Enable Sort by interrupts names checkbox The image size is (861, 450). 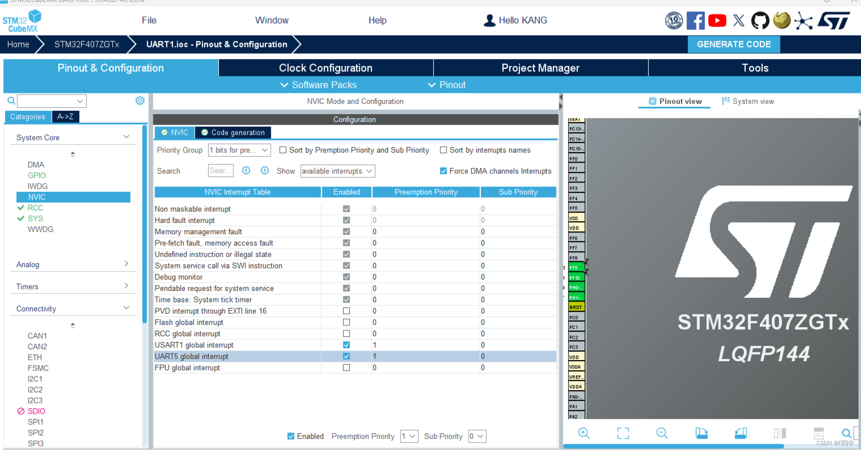click(x=443, y=150)
